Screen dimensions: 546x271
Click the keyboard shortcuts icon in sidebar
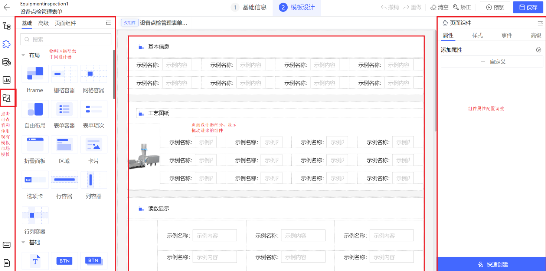(7, 245)
